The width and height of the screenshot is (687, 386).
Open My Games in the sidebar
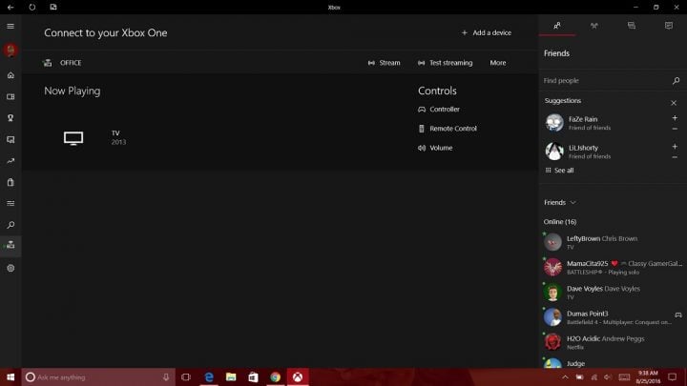coord(10,96)
